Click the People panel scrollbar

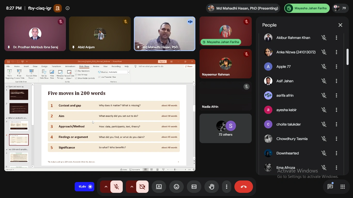(x=348, y=57)
